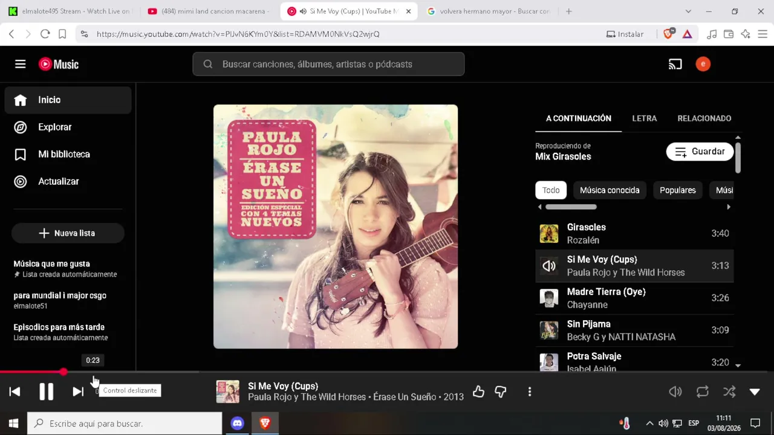Select the Populares filter chip
Viewport: 774px width, 435px height.
tap(678, 190)
